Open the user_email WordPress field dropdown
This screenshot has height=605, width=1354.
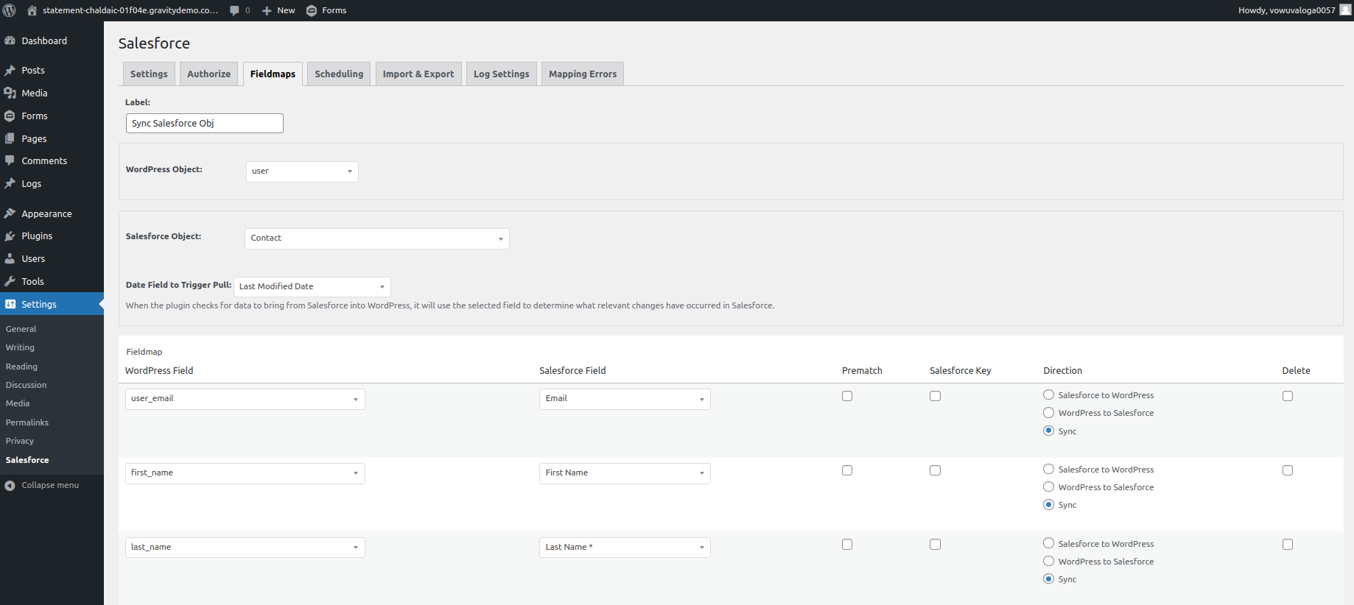coord(245,399)
